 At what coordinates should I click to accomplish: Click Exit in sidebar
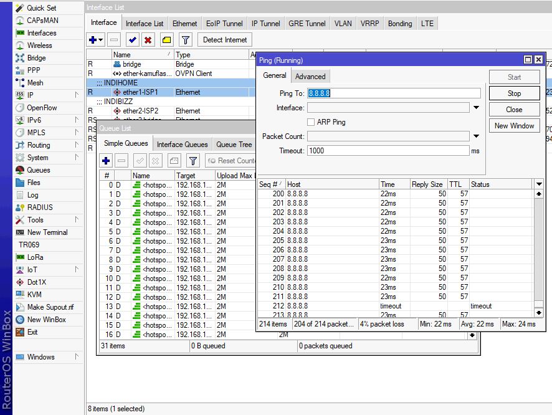point(32,332)
